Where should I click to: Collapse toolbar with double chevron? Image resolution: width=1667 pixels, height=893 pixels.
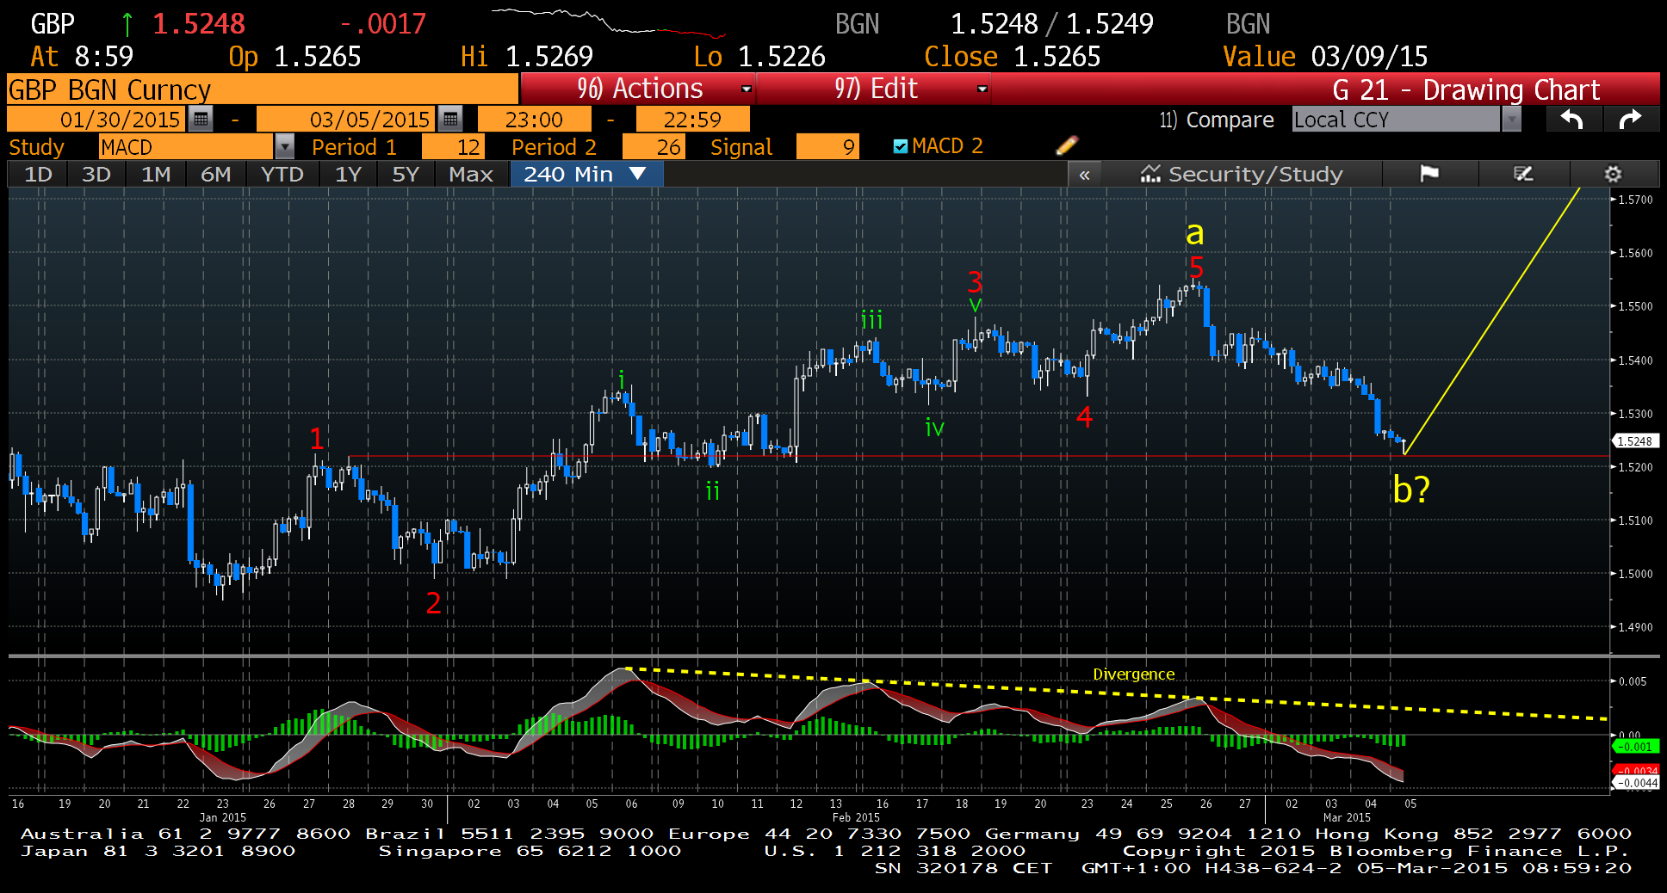point(1084,175)
